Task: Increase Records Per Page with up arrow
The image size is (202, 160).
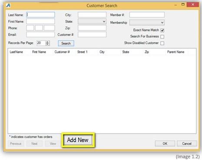Action: [47, 42]
